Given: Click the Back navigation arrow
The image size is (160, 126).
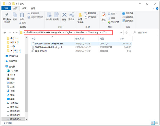Looking at the screenshot, I should pos(5,32).
